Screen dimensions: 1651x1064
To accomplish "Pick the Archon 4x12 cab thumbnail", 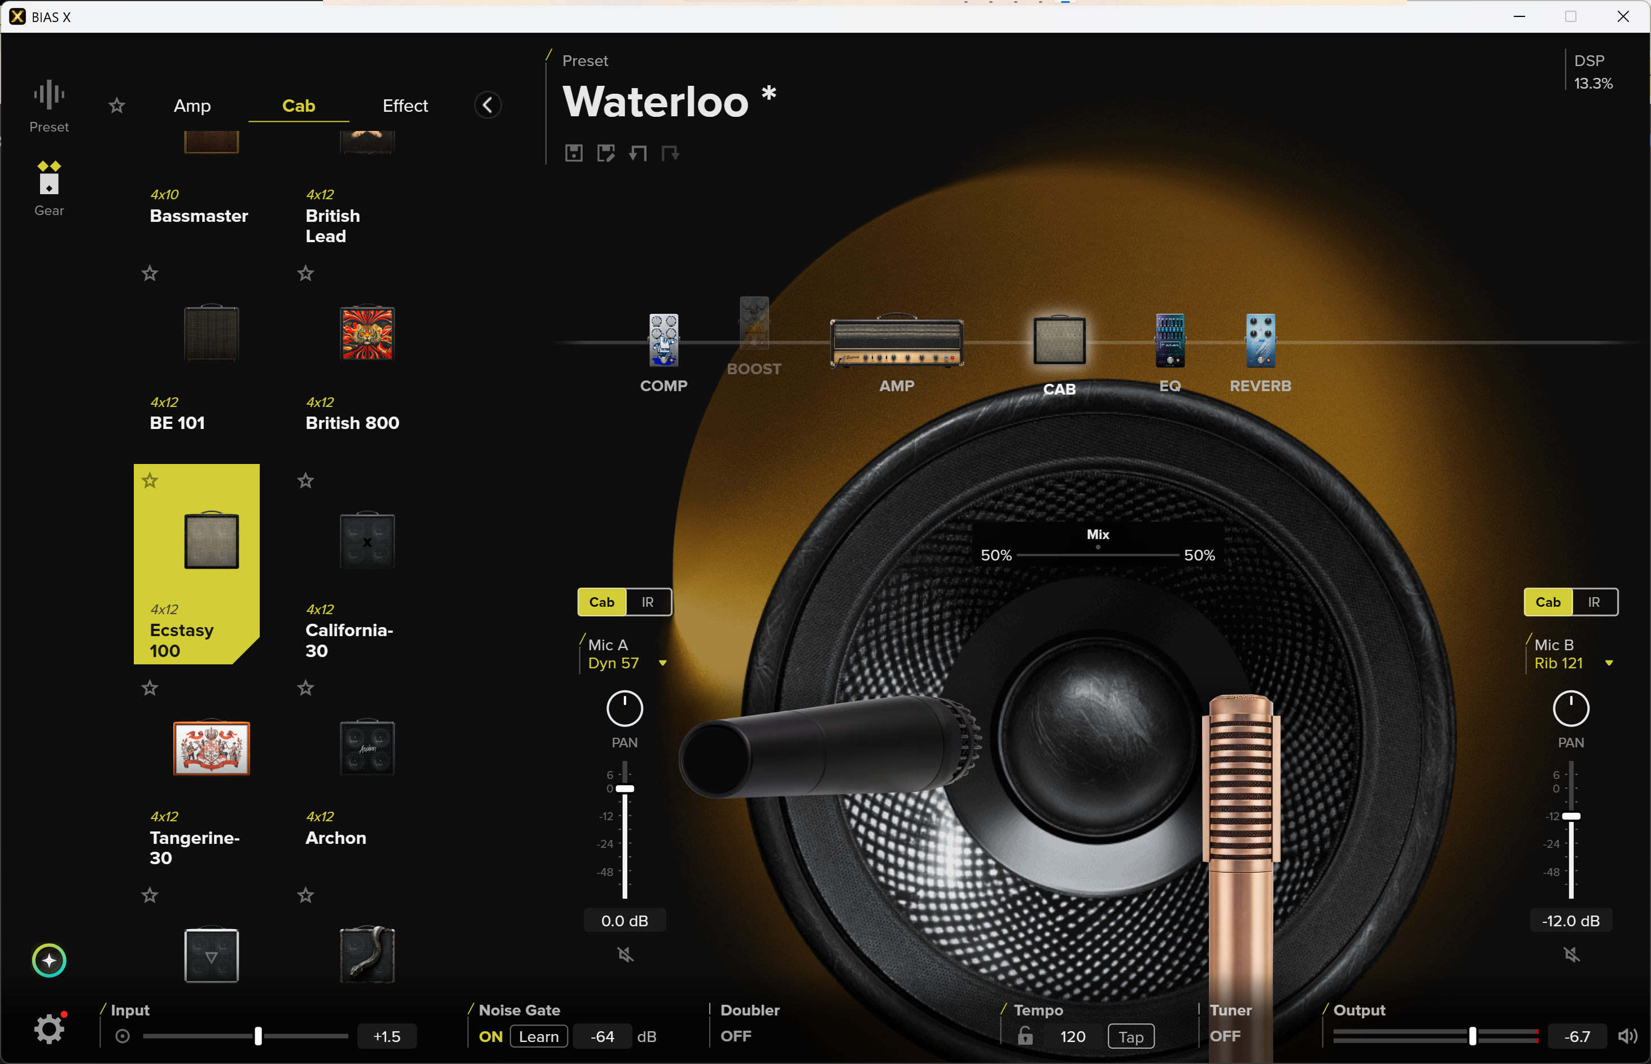I will (x=367, y=747).
